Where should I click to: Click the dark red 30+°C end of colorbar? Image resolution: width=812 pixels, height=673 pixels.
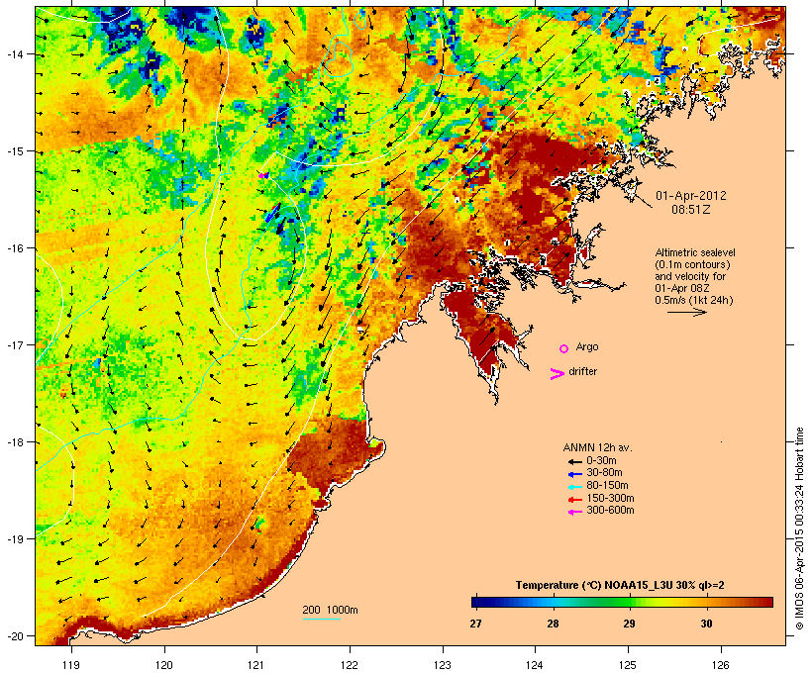click(x=767, y=602)
